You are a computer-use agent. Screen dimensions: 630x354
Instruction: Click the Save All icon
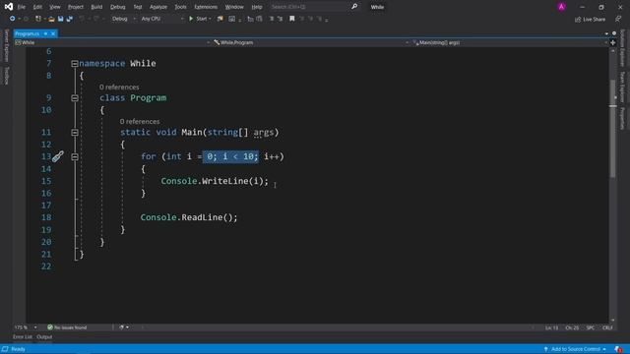70,19
